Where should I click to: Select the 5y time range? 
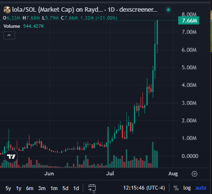[8, 188]
